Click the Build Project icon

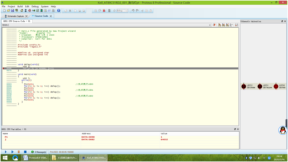[x=96, y=11]
